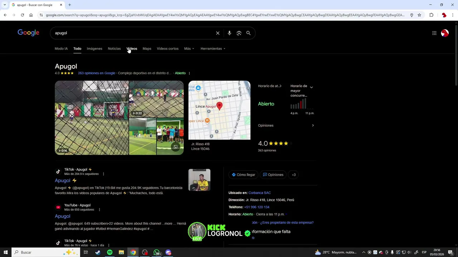458x257 pixels.
Task: View site information icon in address bar
Action: tap(41, 15)
